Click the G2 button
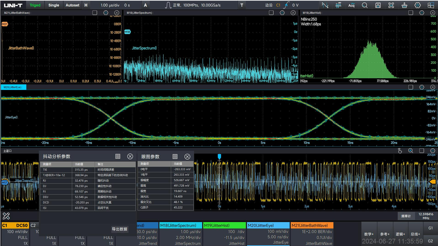438x246 pixels. [431, 241]
